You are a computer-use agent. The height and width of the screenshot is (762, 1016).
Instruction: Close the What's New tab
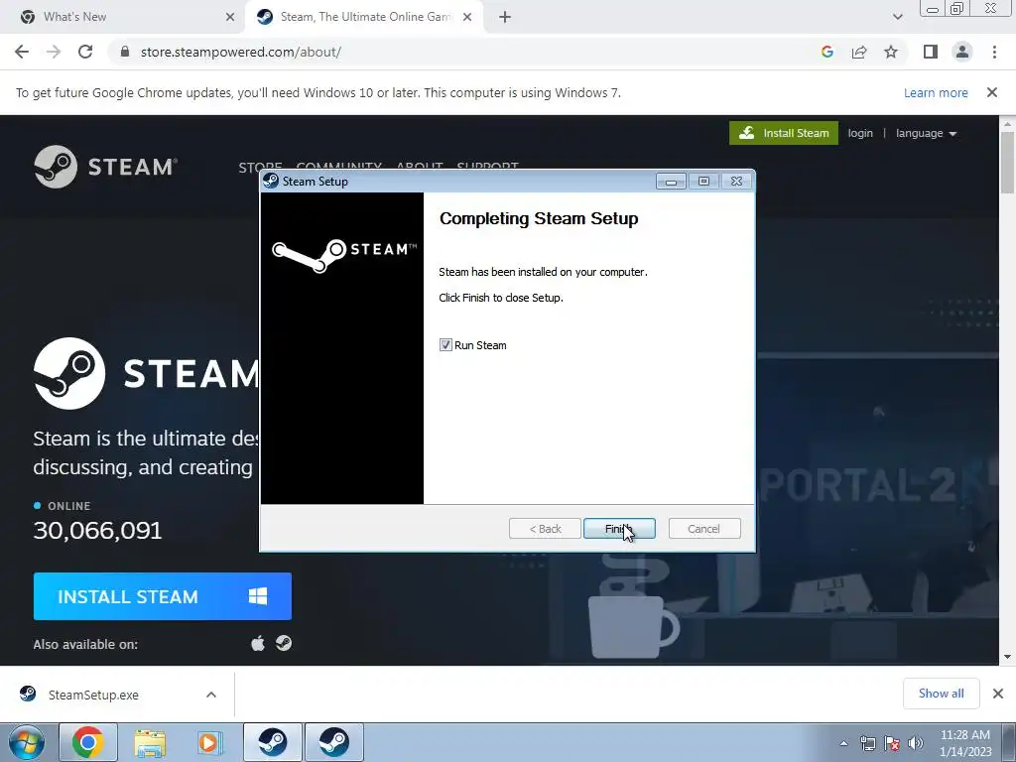click(230, 17)
